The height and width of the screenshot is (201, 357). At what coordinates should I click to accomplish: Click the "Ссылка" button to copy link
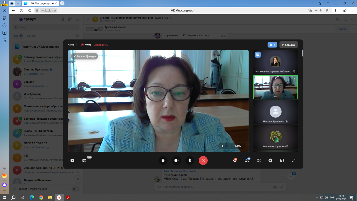click(288, 45)
